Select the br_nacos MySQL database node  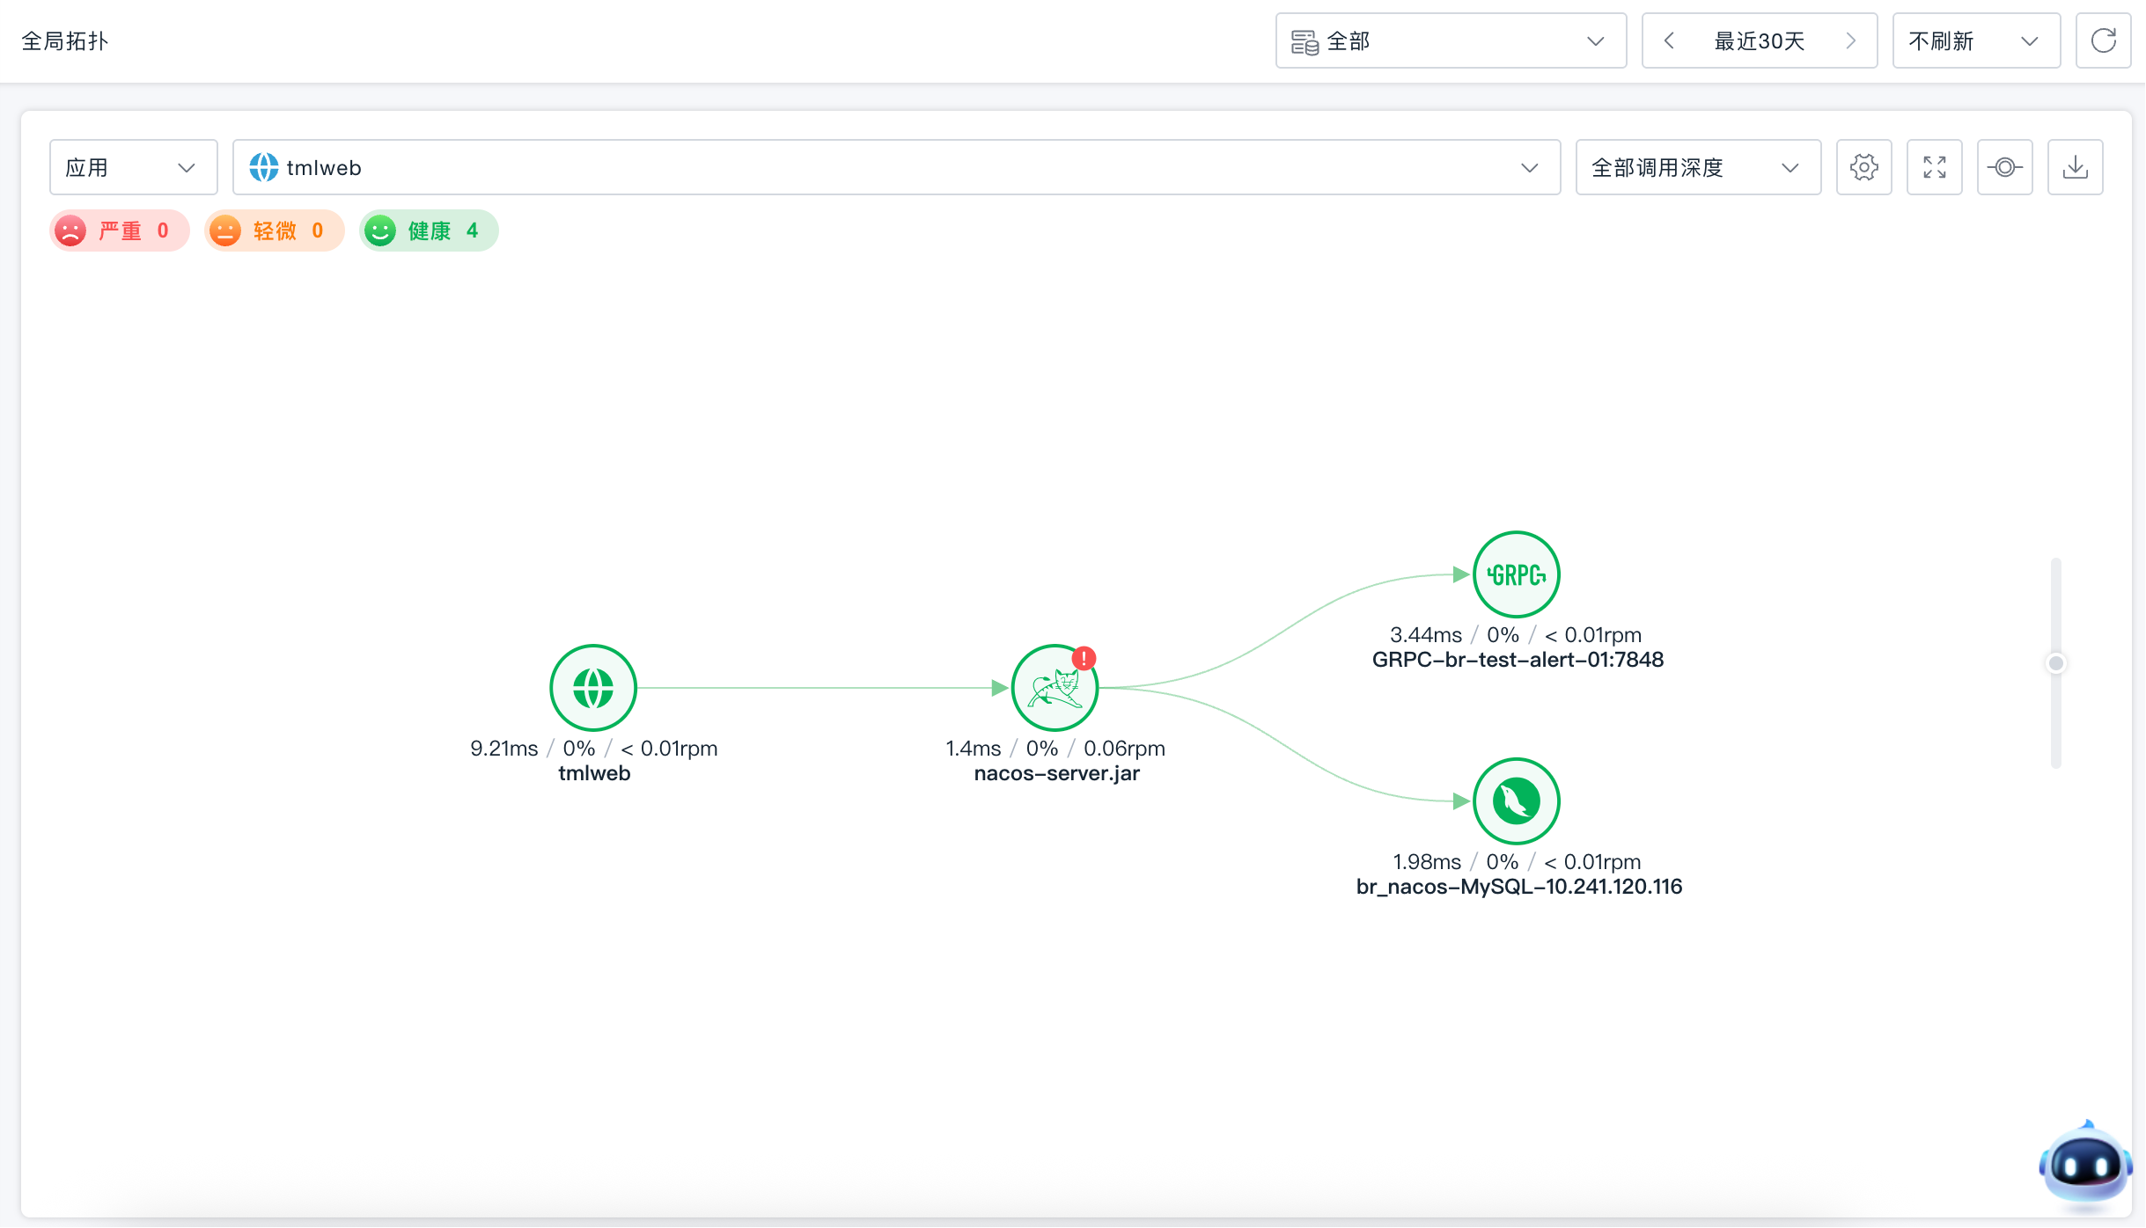(1517, 801)
